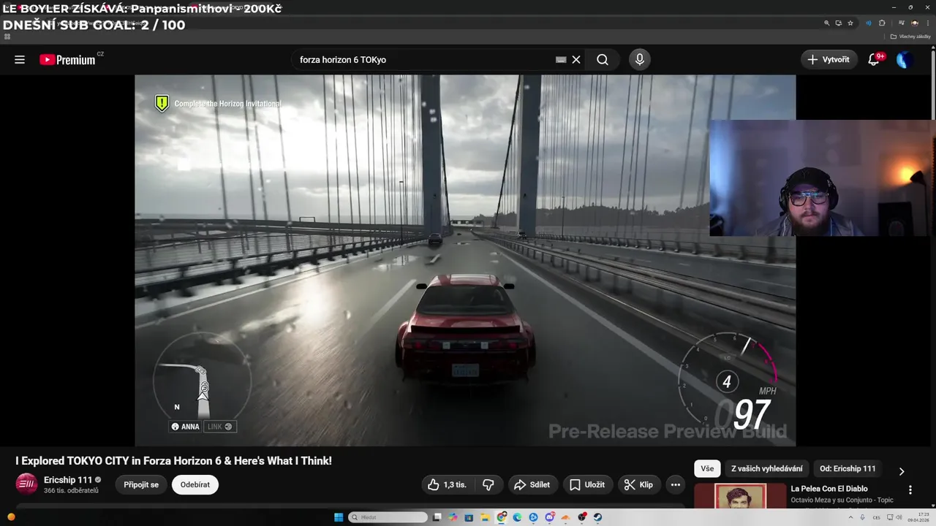Viewport: 936px width, 526px height.
Task: Open the YouTube guide hamburger menu
Action: (20, 60)
